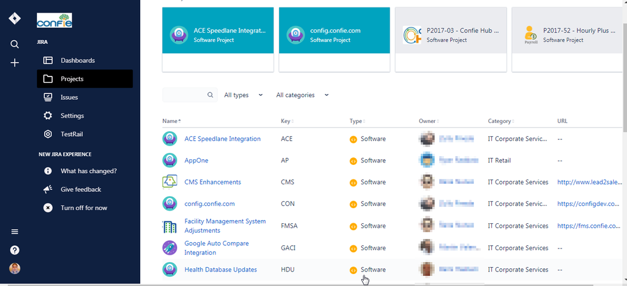Sort by the Type column header
Screen dimensions: 627x286
(357, 121)
